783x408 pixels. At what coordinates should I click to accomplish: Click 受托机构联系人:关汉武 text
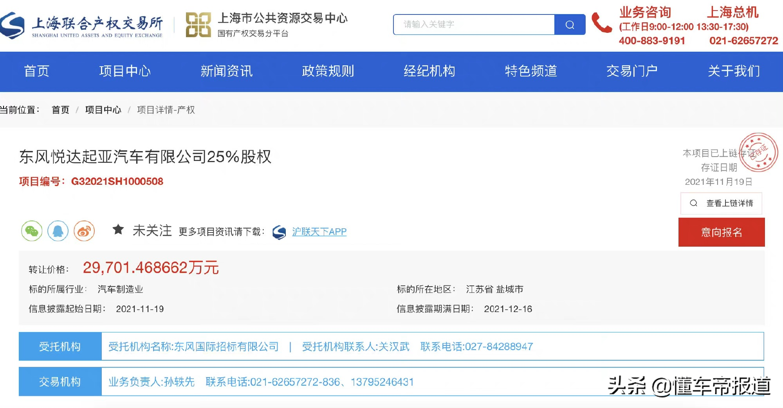click(x=355, y=347)
